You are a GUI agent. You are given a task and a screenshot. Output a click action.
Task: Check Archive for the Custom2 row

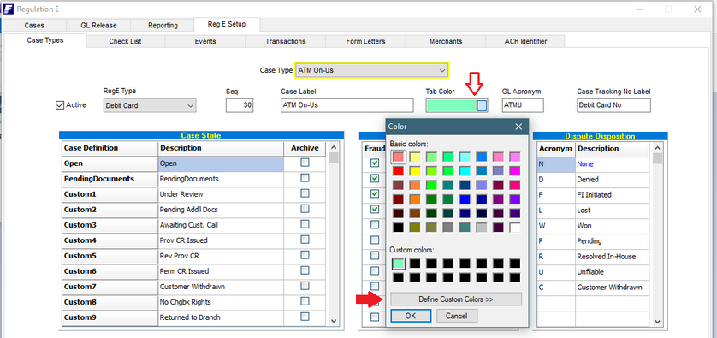click(305, 209)
